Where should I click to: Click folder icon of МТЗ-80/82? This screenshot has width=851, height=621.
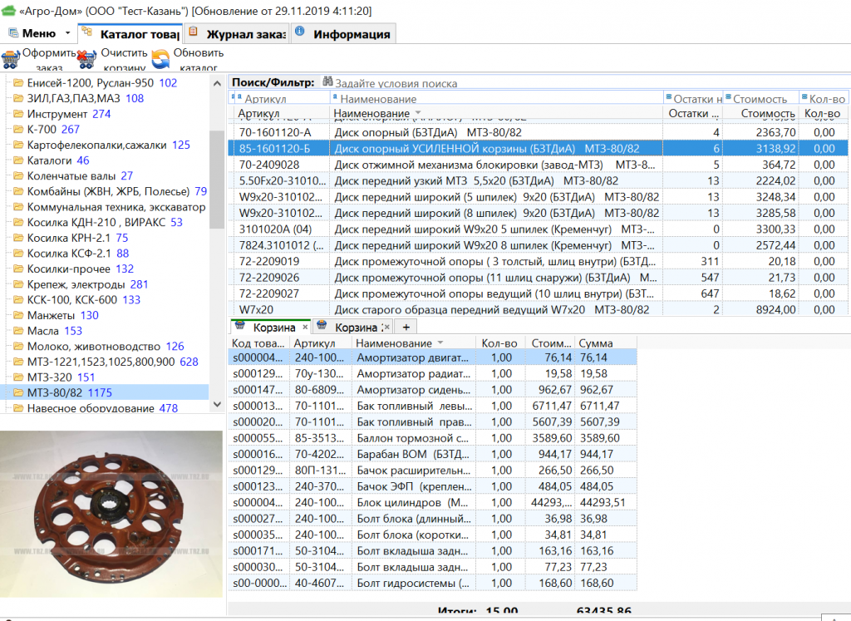point(18,392)
